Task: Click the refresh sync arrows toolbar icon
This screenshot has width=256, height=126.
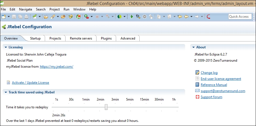Action: click(x=71, y=17)
